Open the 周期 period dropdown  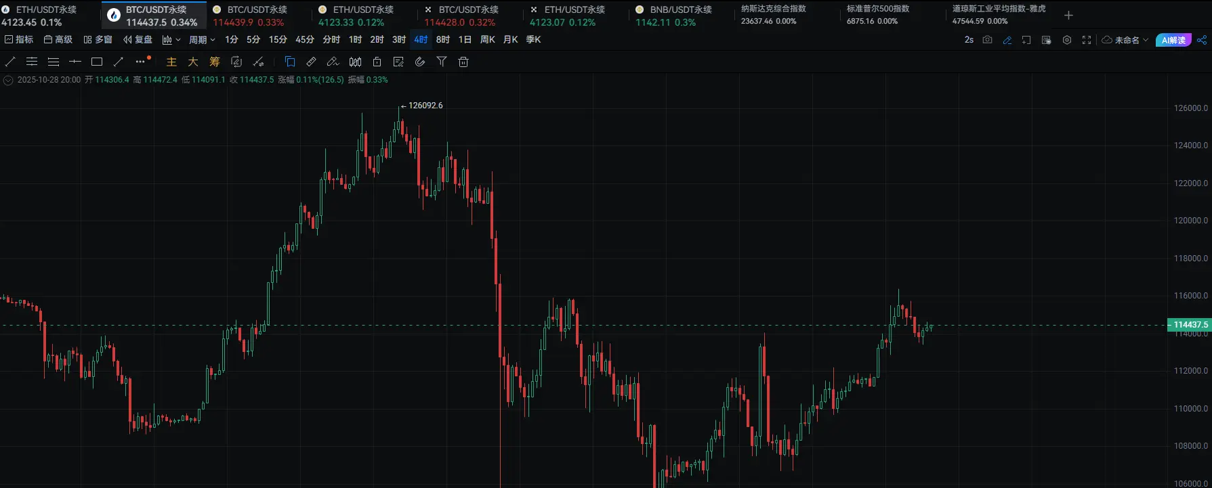202,40
